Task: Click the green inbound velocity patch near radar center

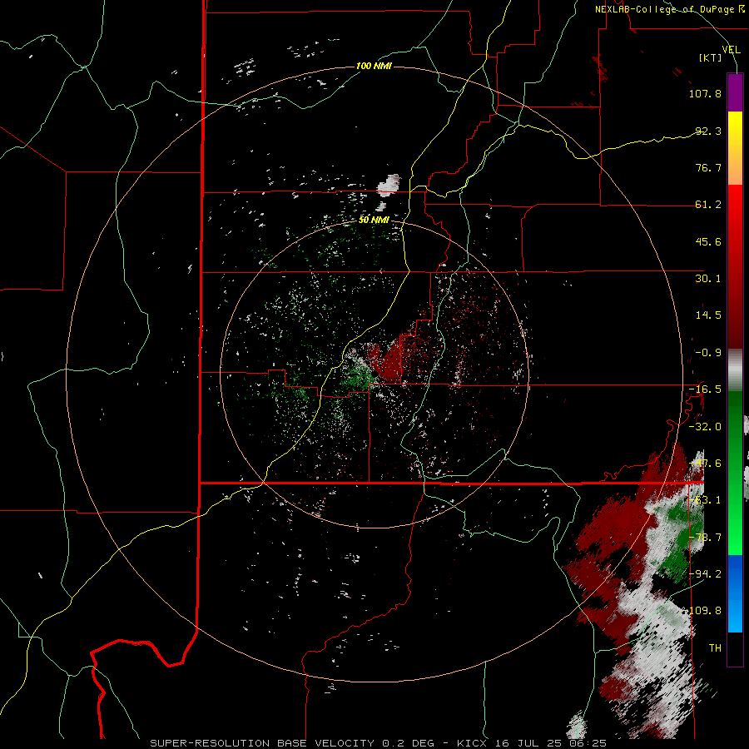Action: 357,377
